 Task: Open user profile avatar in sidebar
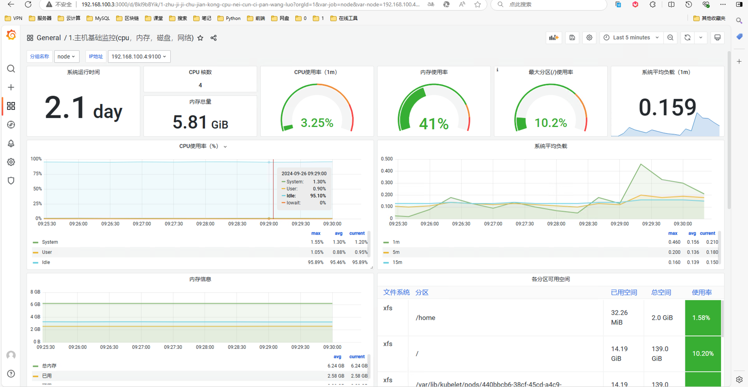(11, 355)
